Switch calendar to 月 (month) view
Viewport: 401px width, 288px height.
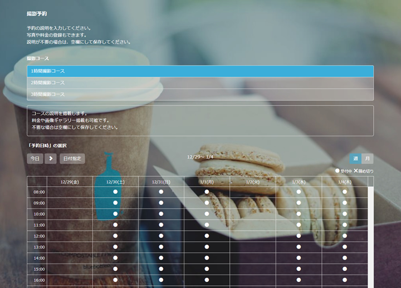(368, 158)
